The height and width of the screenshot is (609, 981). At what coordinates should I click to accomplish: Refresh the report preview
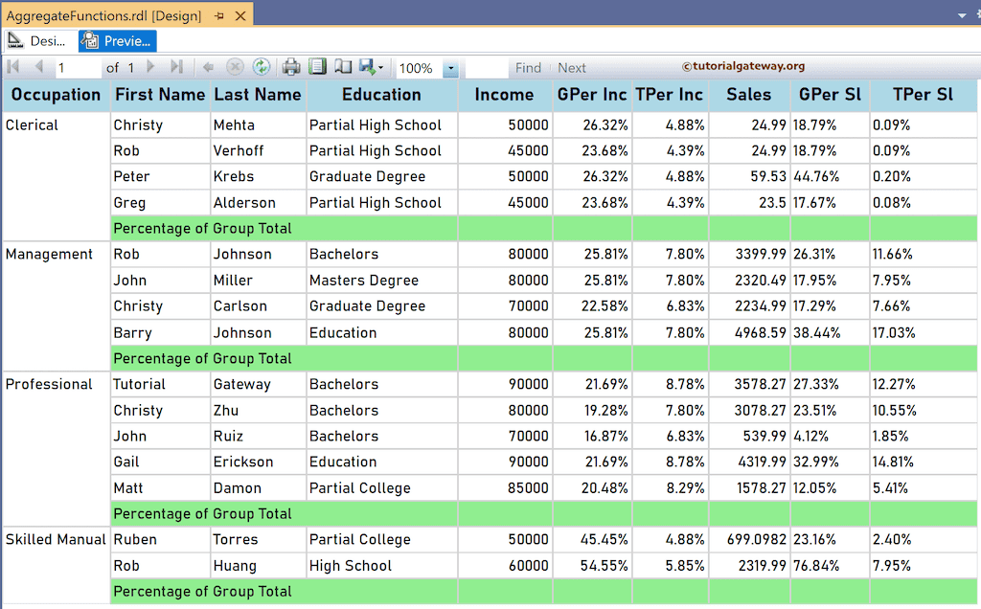point(261,67)
